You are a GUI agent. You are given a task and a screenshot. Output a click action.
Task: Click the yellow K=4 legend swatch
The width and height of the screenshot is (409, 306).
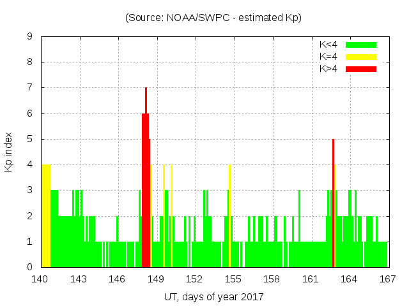point(361,57)
